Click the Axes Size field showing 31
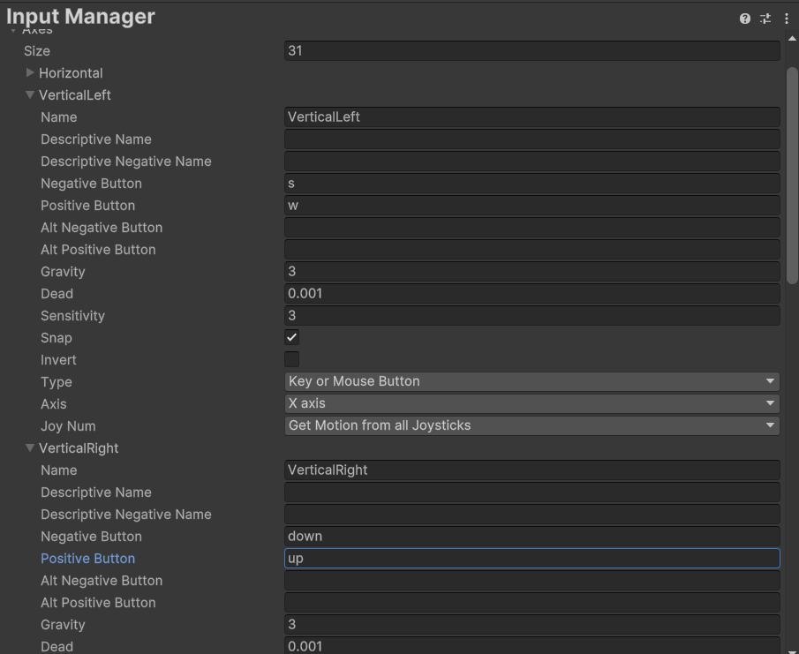Screen dimensions: 799x654 (532, 50)
